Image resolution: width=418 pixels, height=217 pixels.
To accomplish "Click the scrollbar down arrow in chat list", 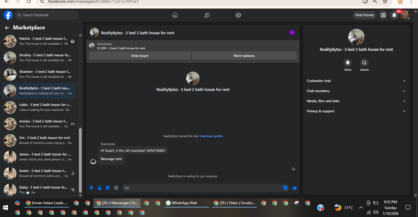I will pyautogui.click(x=80, y=195).
